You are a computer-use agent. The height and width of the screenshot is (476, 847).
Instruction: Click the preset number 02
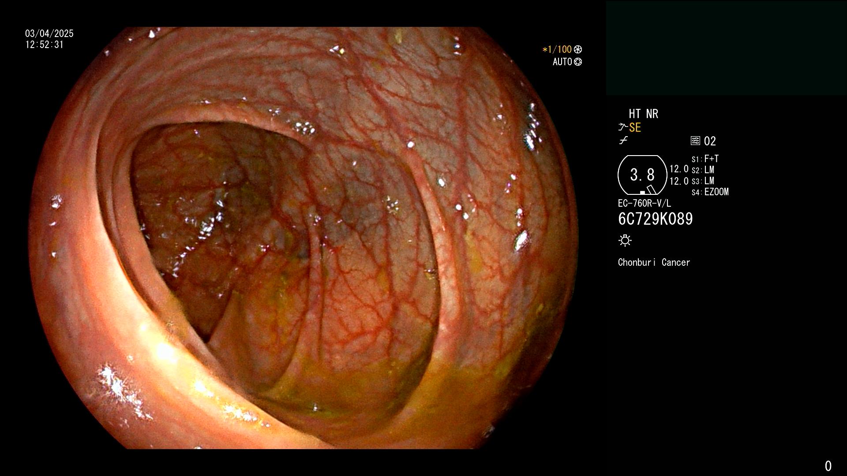click(710, 141)
